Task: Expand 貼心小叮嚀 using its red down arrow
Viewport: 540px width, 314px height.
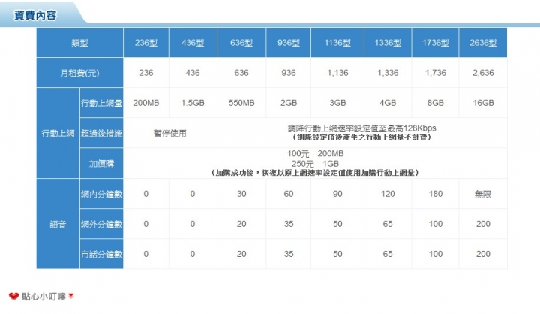Action: [x=71, y=296]
